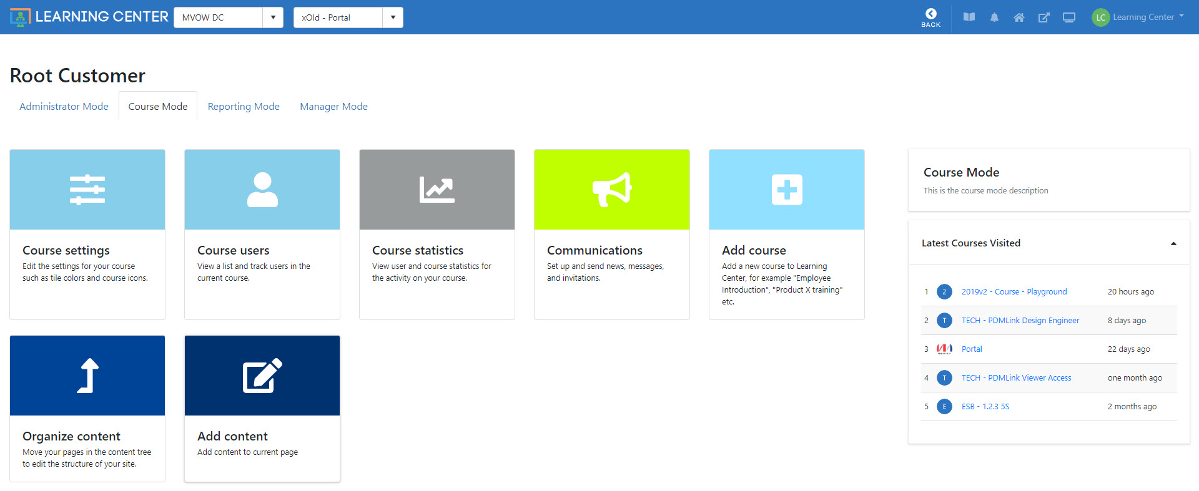
Task: Switch to Manager Mode tab
Action: click(333, 106)
